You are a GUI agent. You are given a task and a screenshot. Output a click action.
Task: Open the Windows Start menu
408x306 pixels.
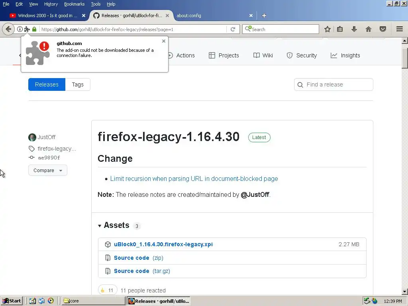click(x=12, y=301)
